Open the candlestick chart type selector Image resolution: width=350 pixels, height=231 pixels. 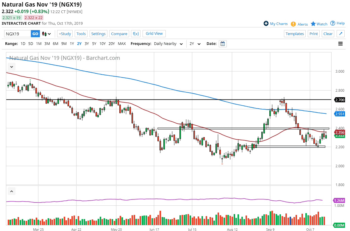coord(46,34)
